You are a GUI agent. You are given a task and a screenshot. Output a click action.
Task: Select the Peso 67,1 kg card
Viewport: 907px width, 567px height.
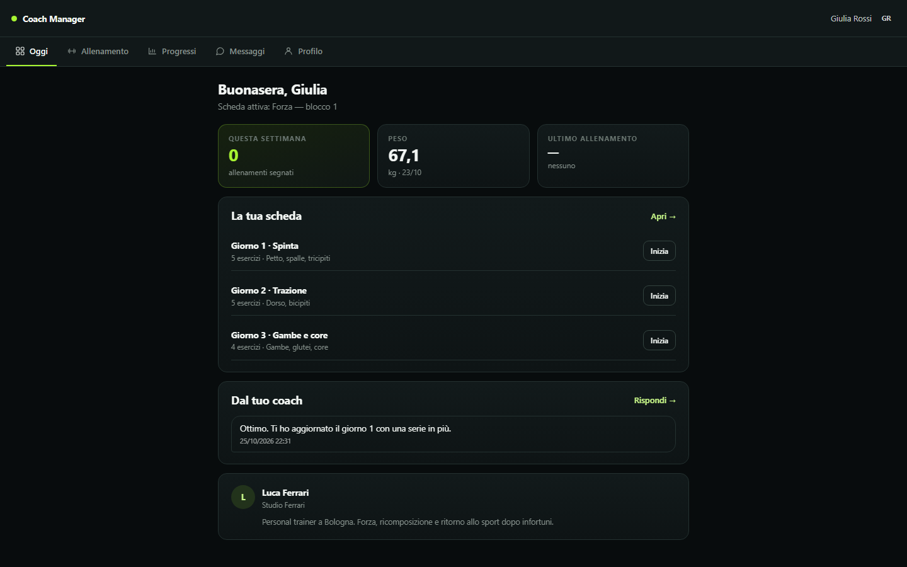pos(453,156)
